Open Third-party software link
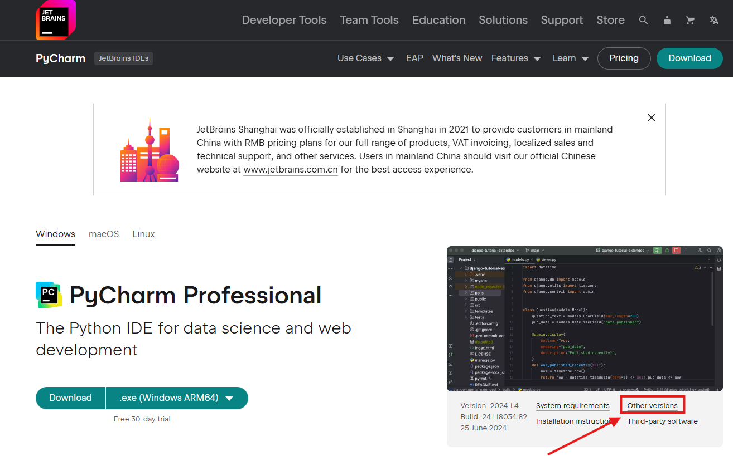 pos(662,421)
